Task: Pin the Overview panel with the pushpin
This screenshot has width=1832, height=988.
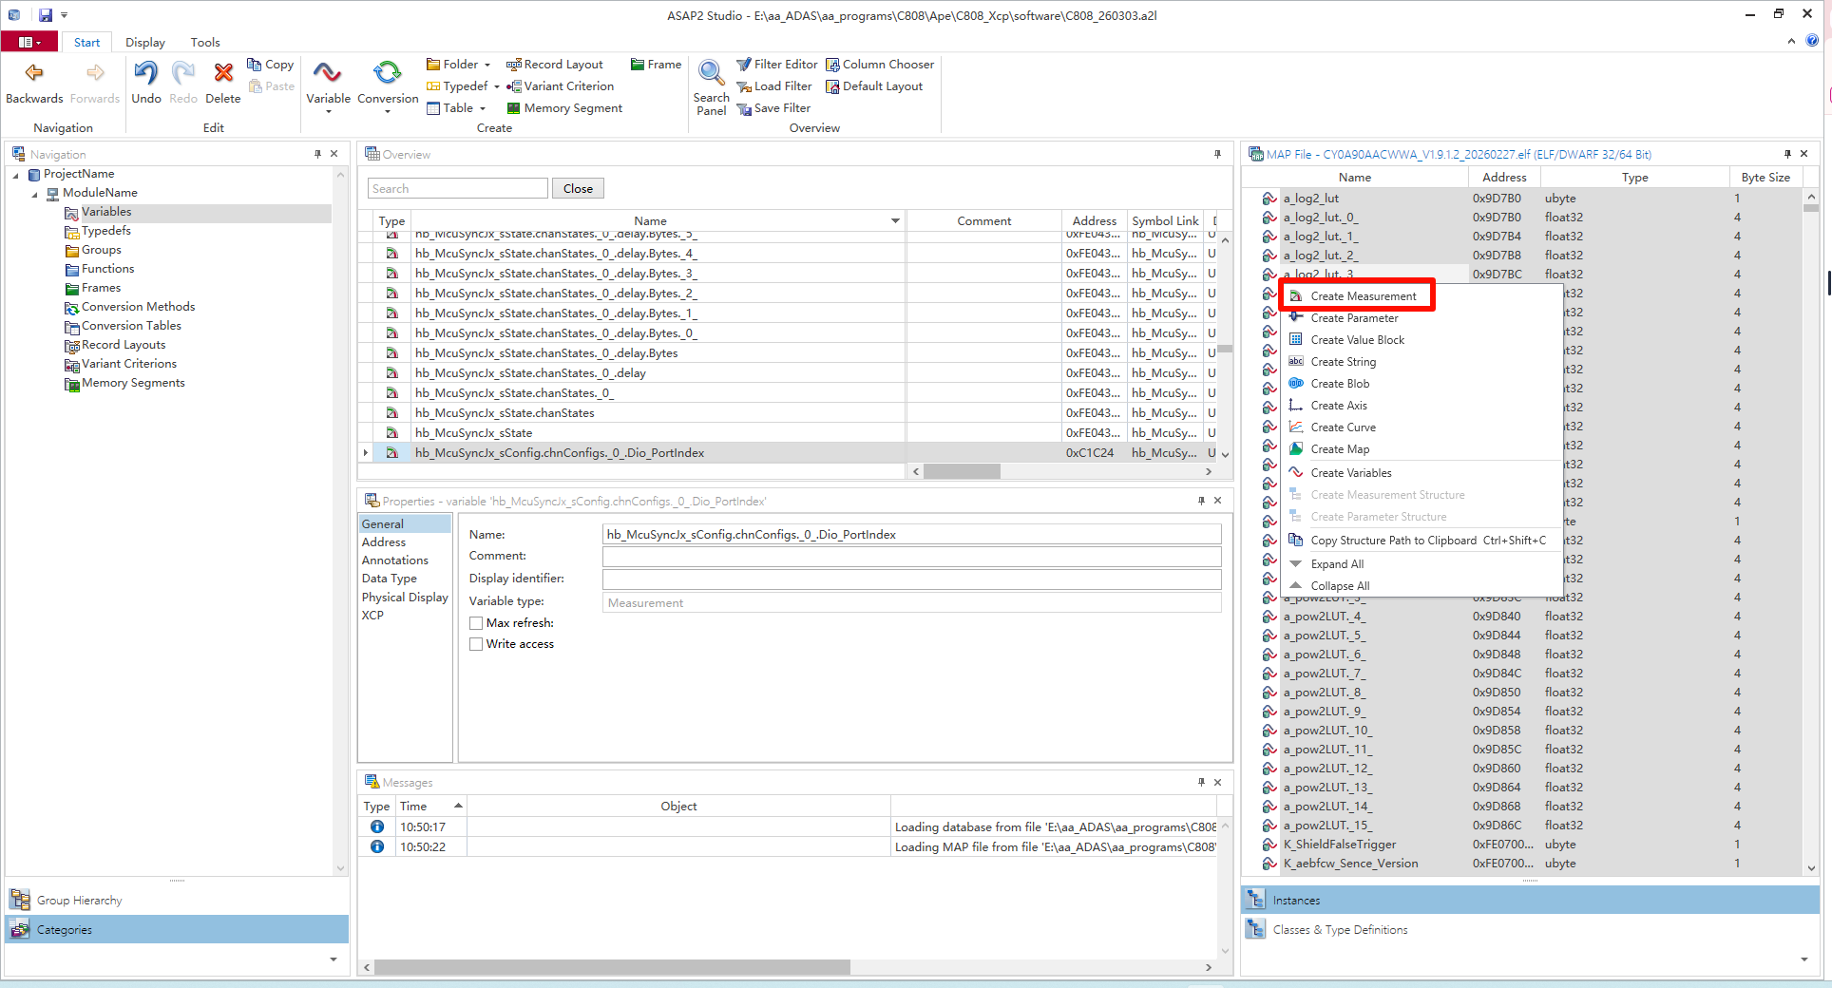Action: pos(1217,154)
